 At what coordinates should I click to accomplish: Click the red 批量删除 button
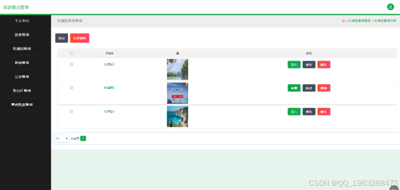(x=80, y=38)
